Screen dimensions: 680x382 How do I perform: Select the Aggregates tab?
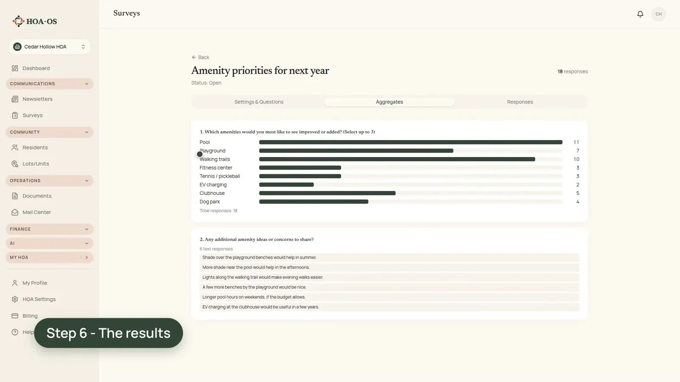pyautogui.click(x=389, y=102)
